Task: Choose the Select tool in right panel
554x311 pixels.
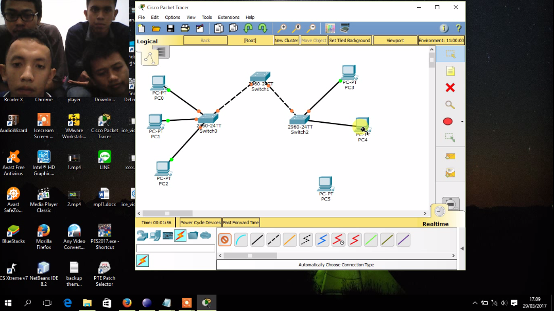Action: (x=450, y=54)
